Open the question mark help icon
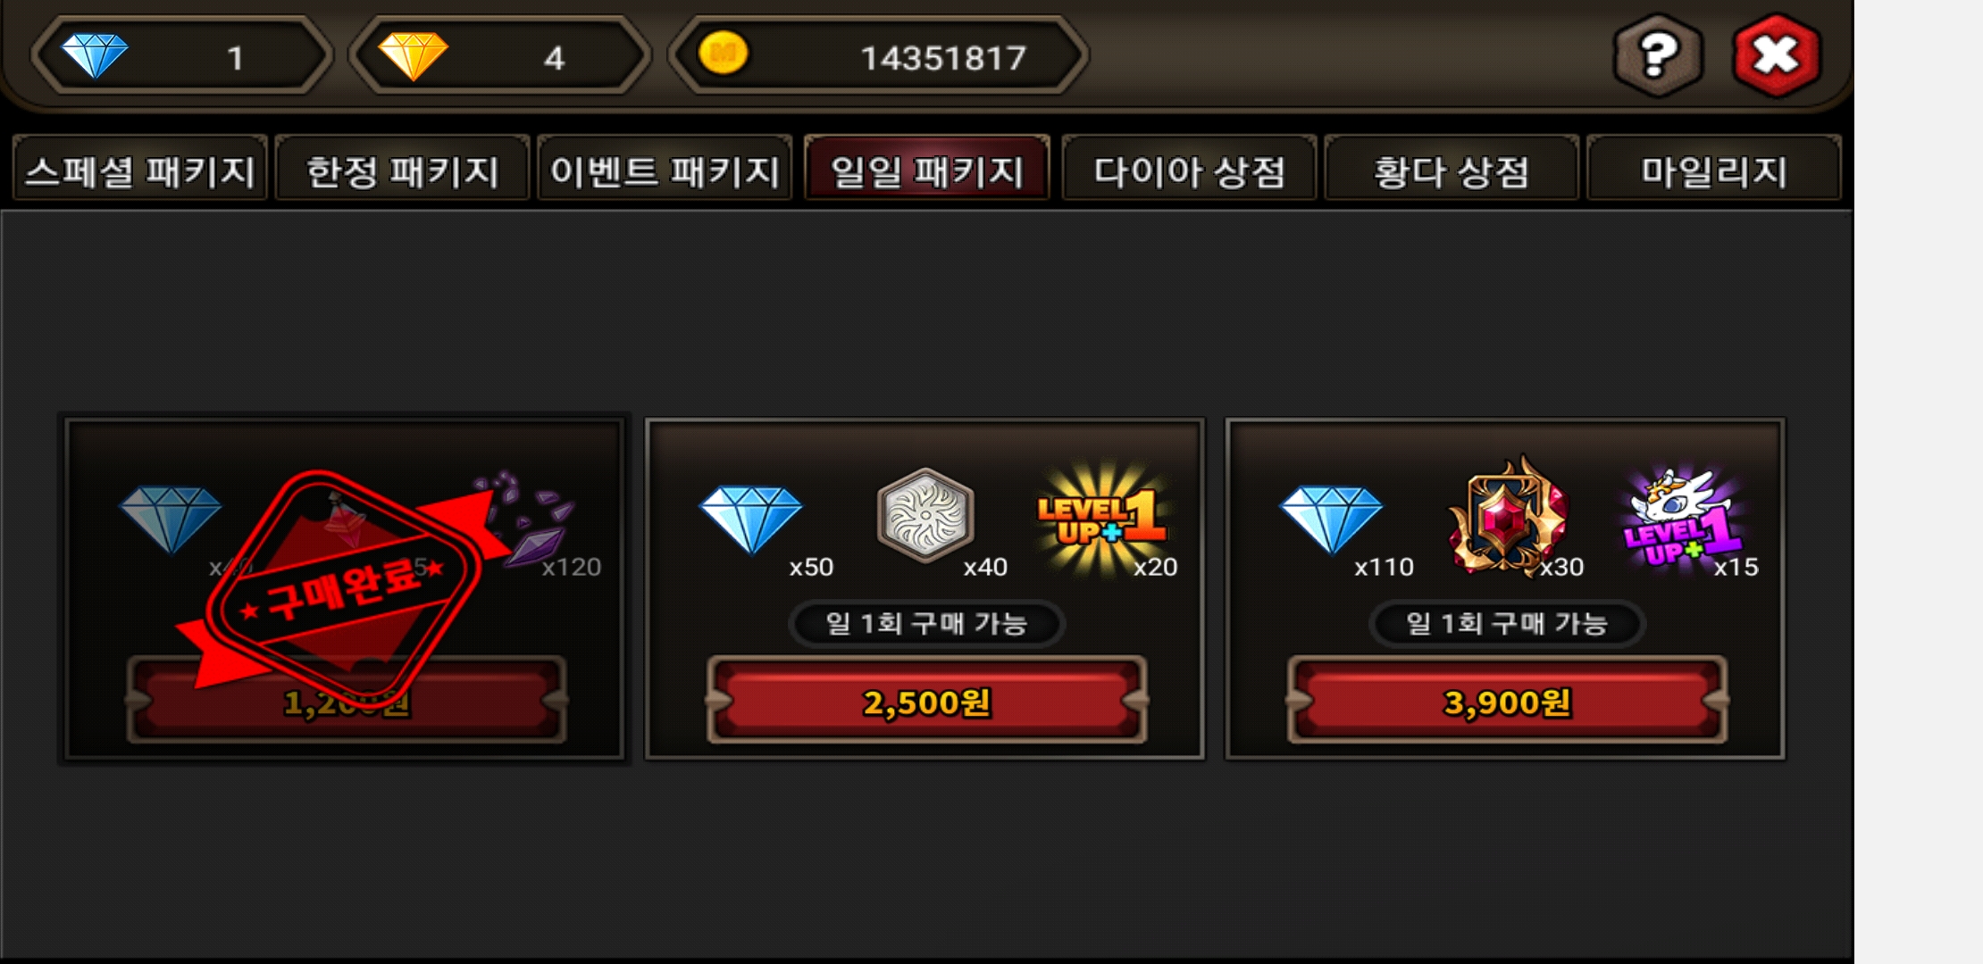The height and width of the screenshot is (964, 1983). point(1657,55)
